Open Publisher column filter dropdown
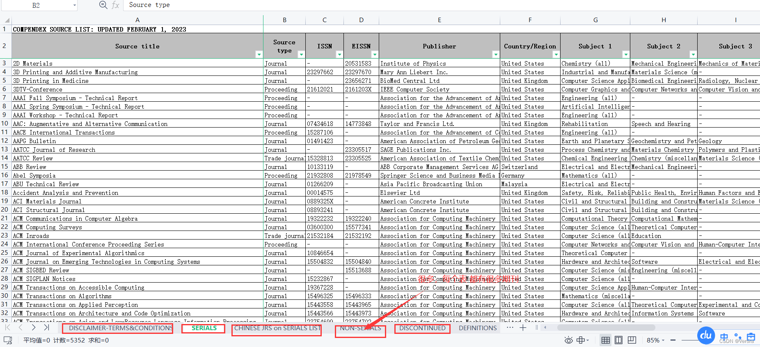The image size is (760, 347). point(496,54)
